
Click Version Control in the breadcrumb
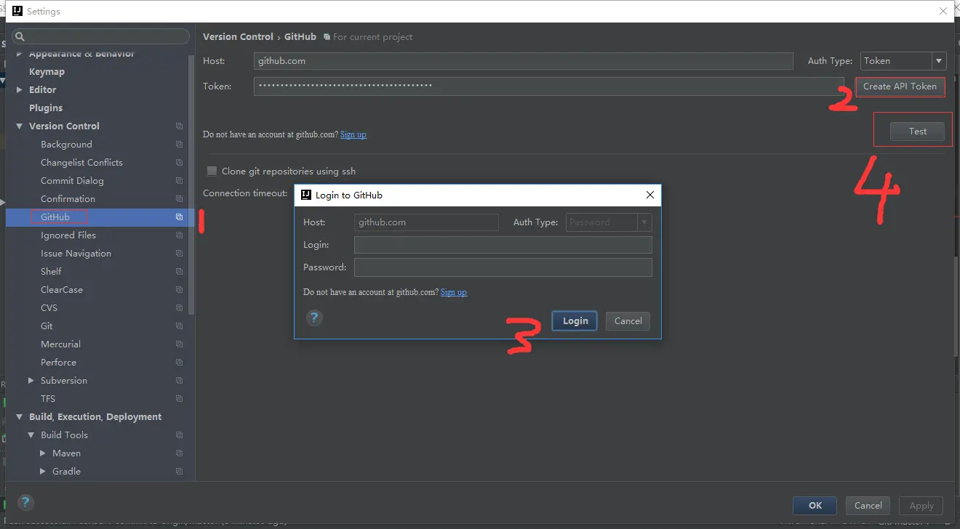238,37
